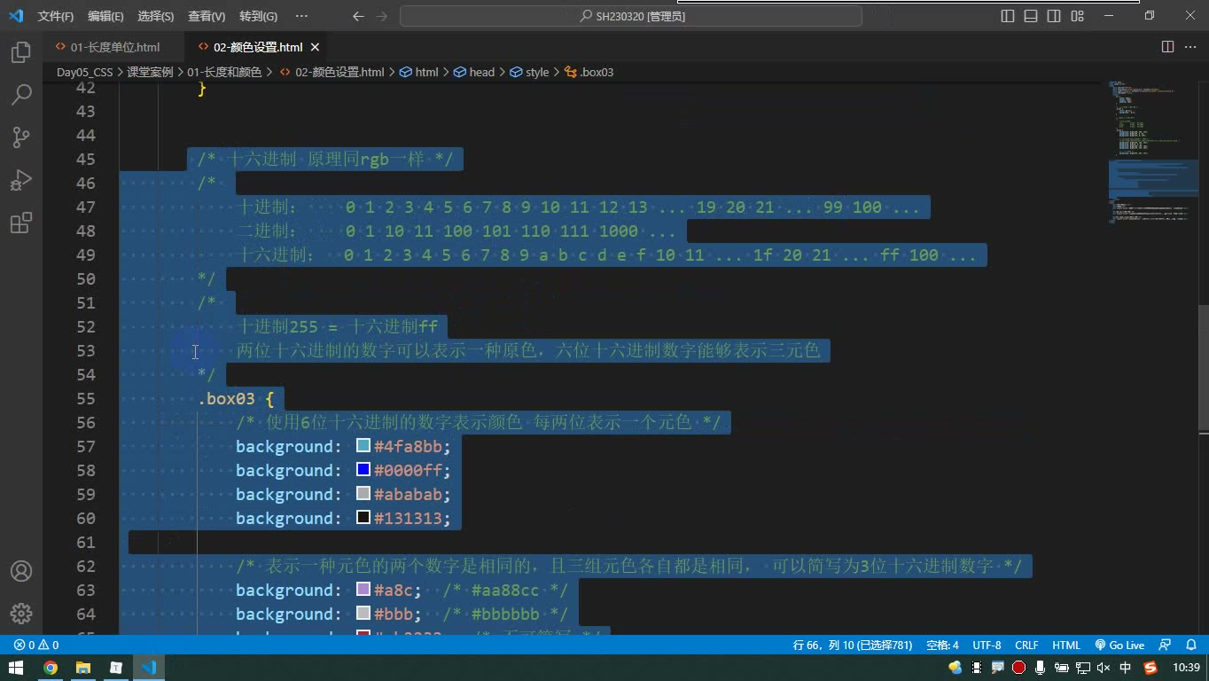Open the style breadcrumb dropdown
Viewport: 1209px width, 681px height.
pyautogui.click(x=530, y=72)
